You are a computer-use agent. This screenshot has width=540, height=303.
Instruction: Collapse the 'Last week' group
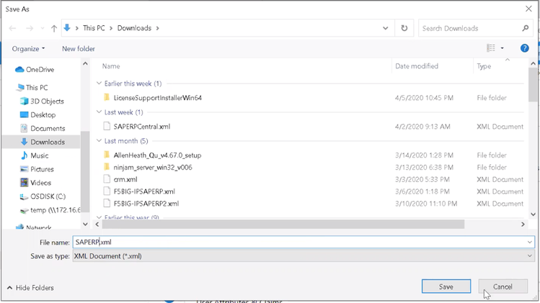click(x=99, y=112)
